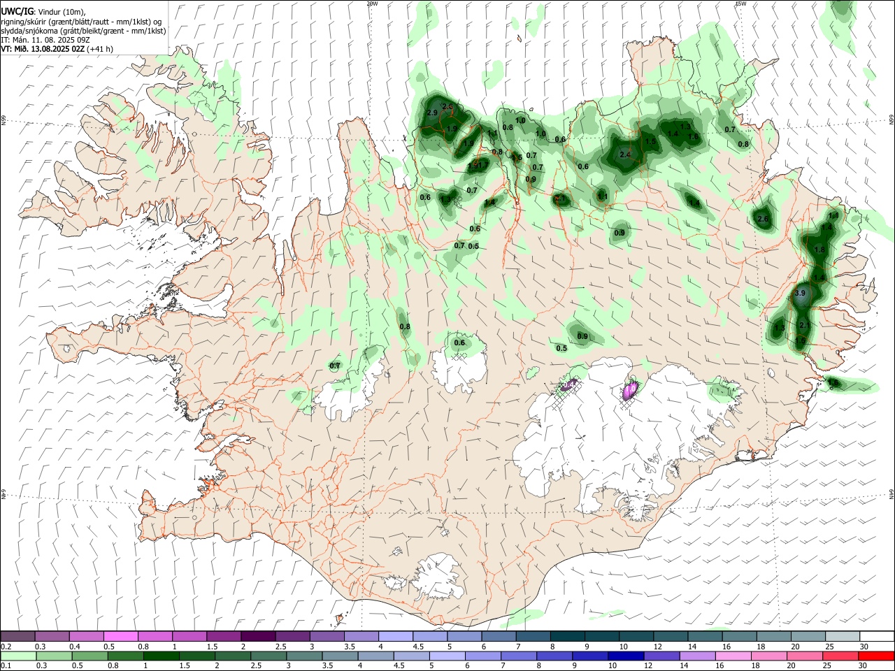Pick the bright pink snow swatch between 0.5 and 0.8
The width and height of the screenshot is (895, 671).
[x=121, y=637]
